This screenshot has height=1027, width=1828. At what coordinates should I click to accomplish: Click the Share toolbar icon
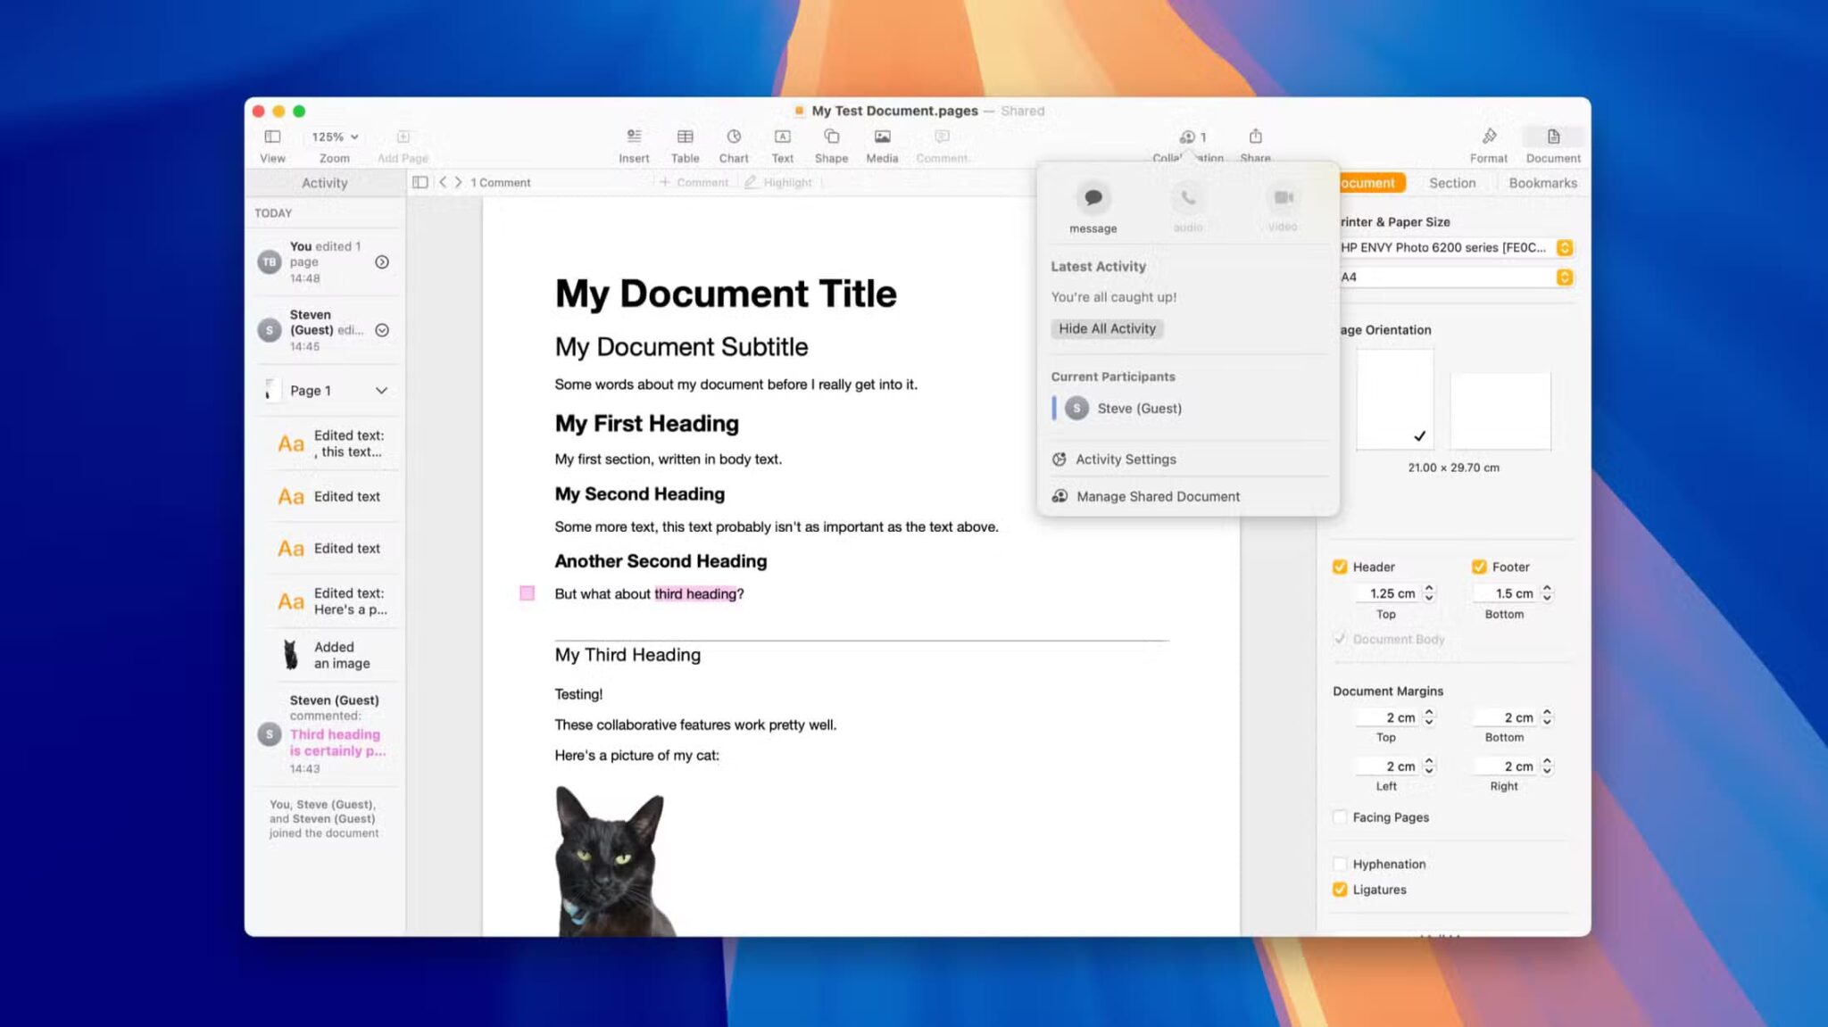[1255, 137]
